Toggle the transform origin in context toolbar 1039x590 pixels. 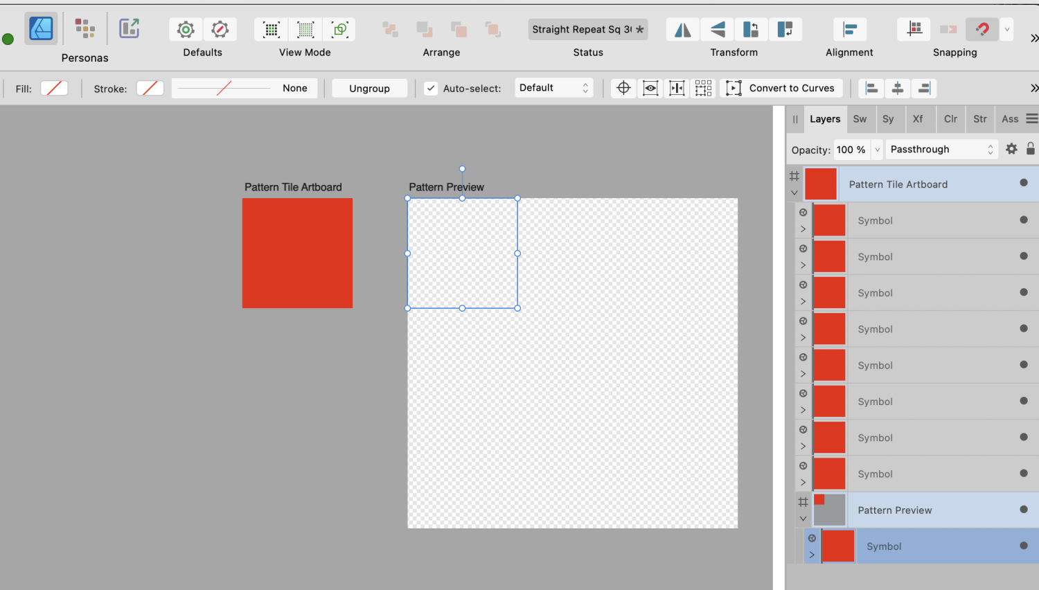[623, 88]
